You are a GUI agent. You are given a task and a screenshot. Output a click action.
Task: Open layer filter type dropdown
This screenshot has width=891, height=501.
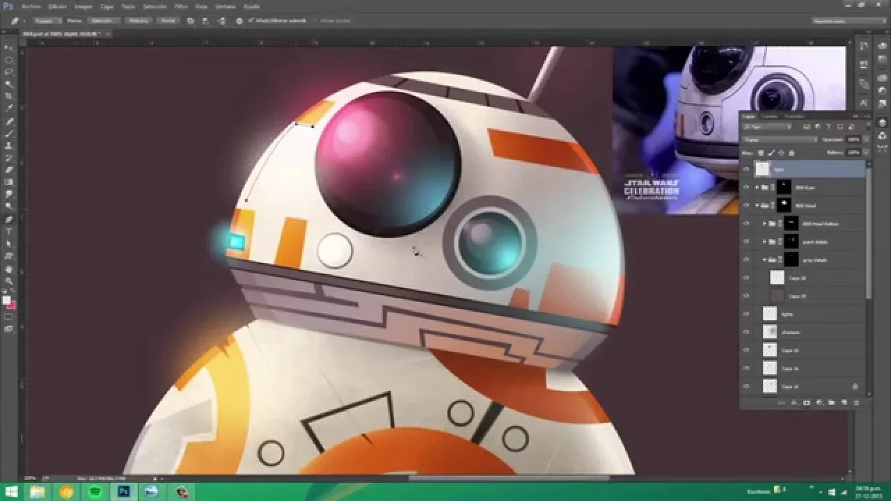[767, 127]
